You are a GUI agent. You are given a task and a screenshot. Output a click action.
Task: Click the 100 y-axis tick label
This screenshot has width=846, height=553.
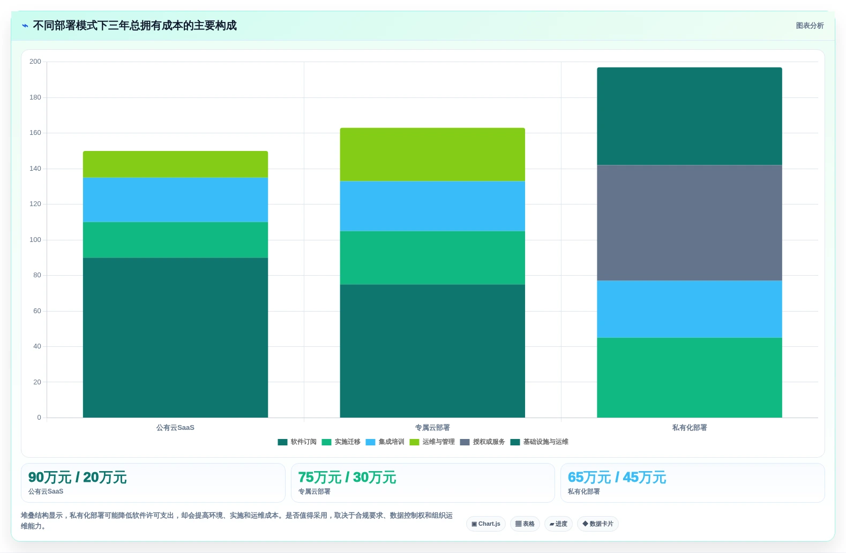pos(35,240)
